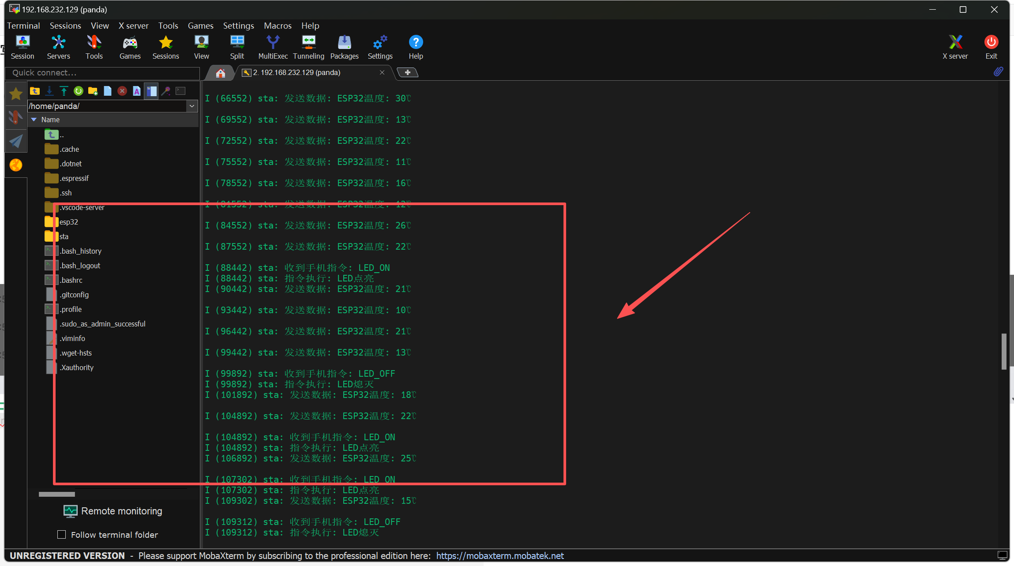Open the Tunneling tool
The image size is (1014, 566).
(308, 47)
